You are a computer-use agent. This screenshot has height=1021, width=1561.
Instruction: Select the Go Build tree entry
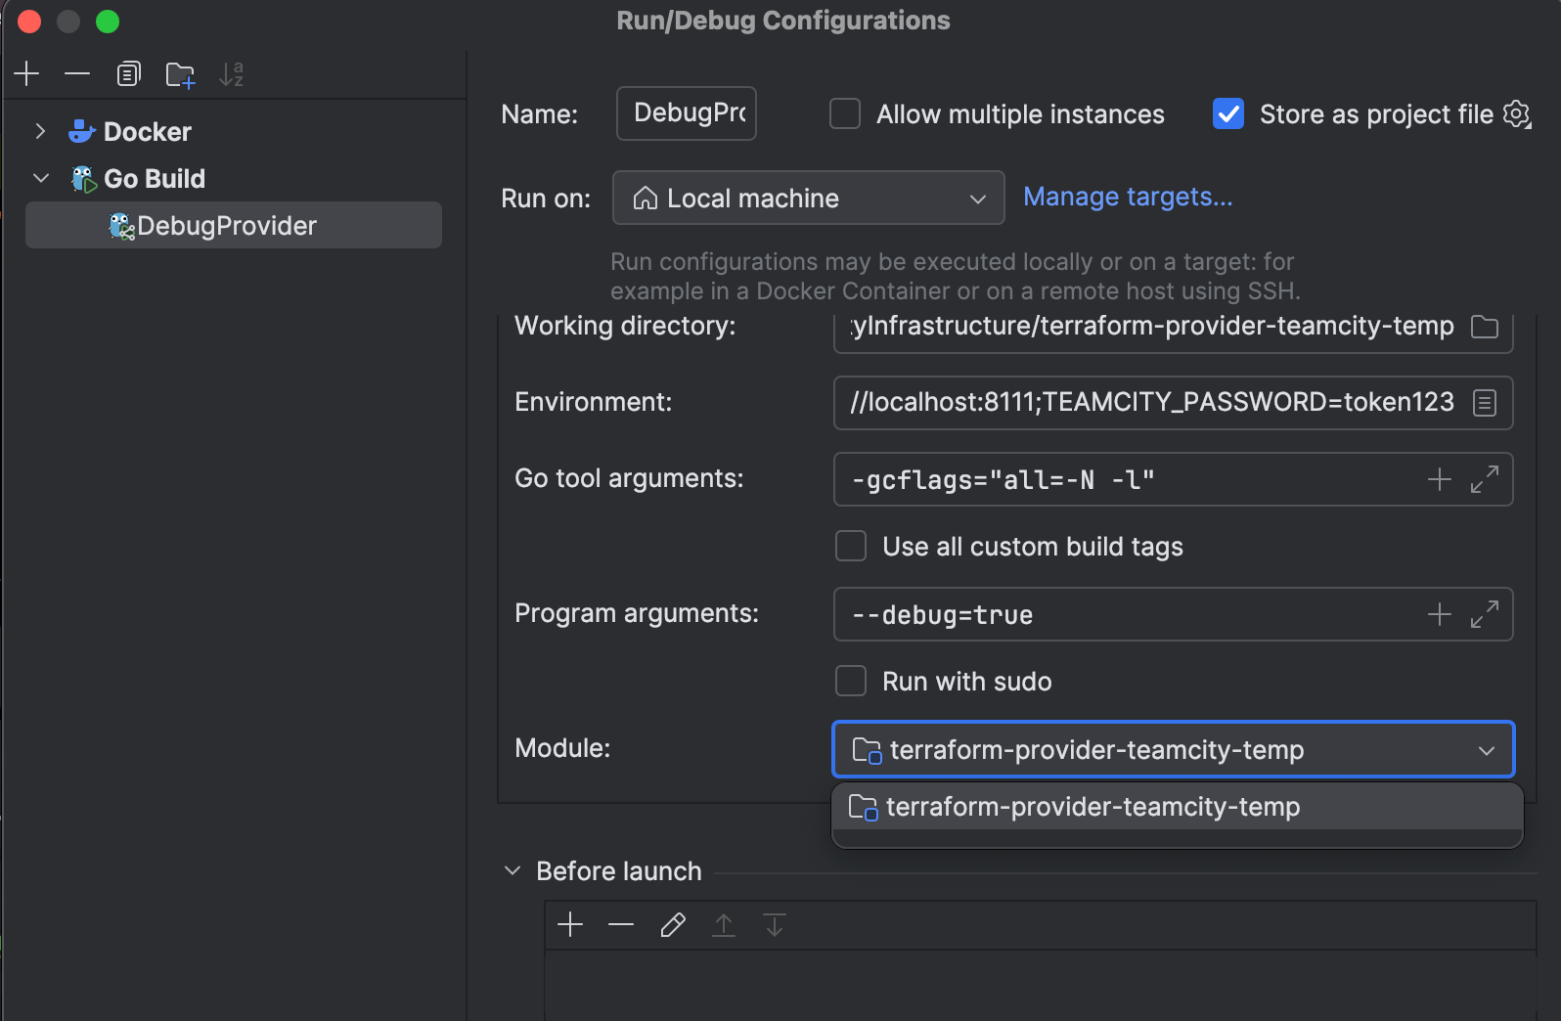(155, 179)
